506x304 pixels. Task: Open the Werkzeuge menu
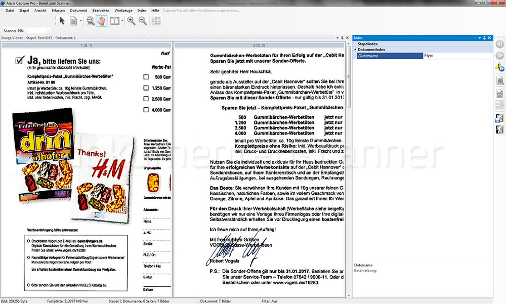pos(124,10)
